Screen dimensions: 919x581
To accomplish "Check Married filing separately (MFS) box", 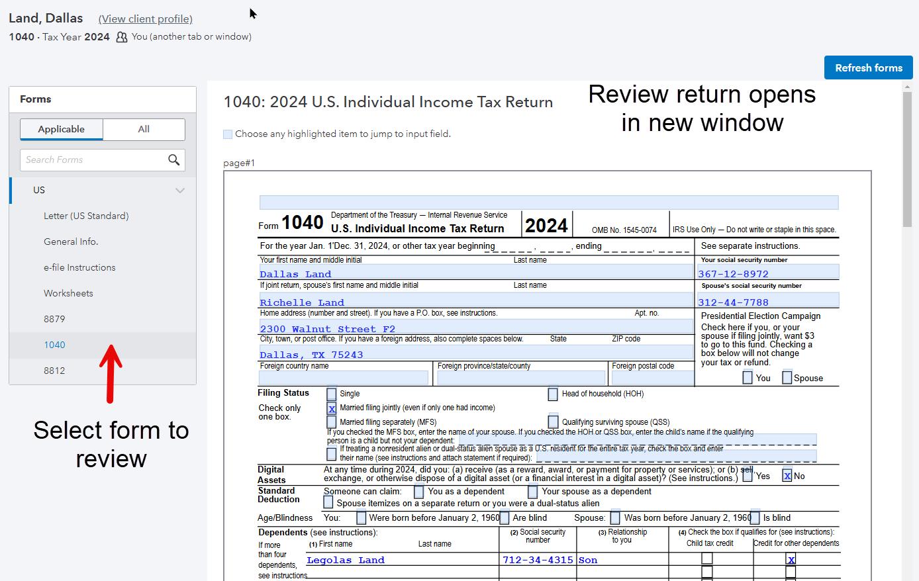I will point(332,422).
